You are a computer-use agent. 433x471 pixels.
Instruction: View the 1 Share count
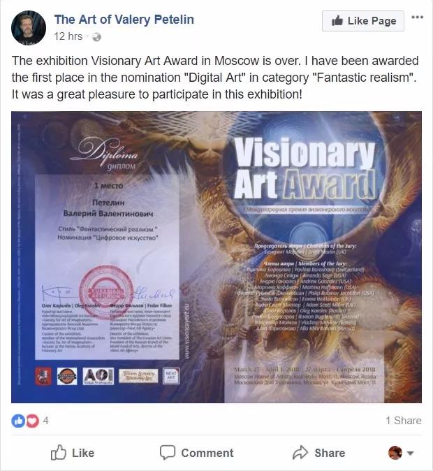coord(404,421)
